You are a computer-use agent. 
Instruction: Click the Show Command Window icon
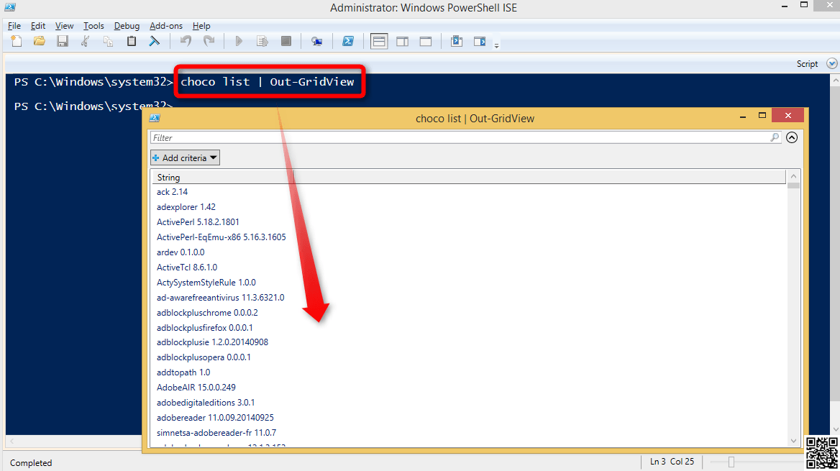457,41
